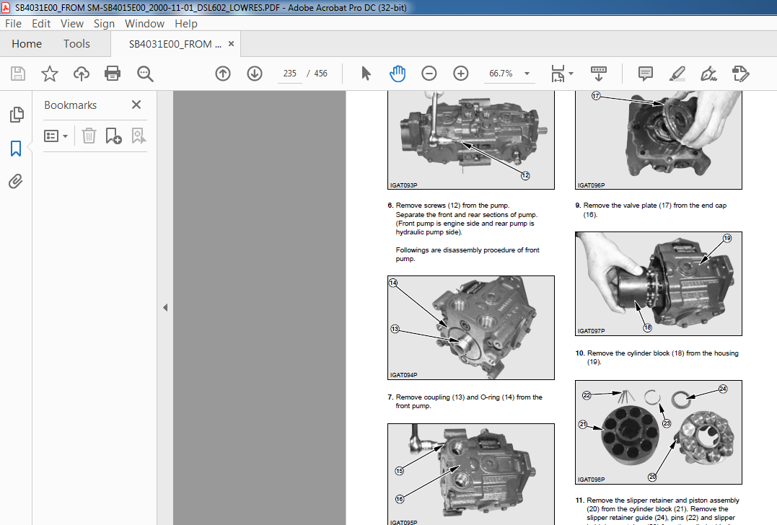Go to next page arrow
The image size is (777, 525).
coord(255,74)
